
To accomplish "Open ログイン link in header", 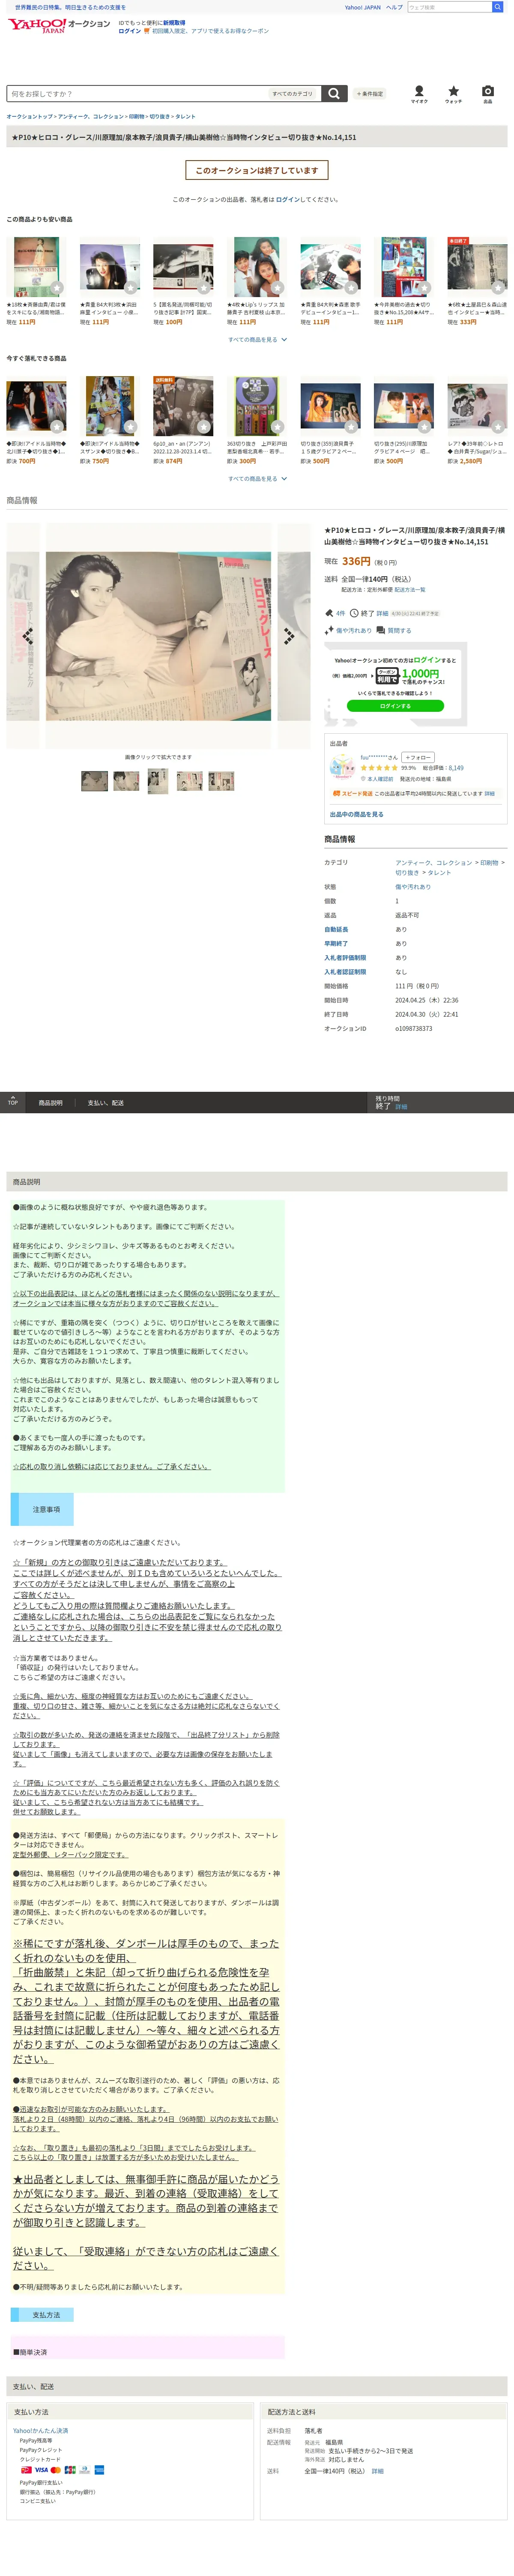I will click(130, 31).
